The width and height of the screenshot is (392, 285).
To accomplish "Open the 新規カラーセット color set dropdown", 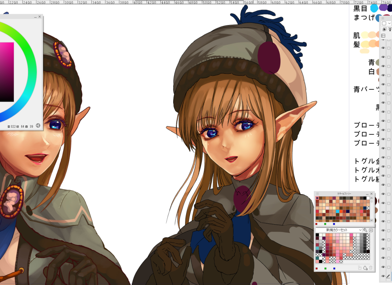I will (339, 230).
